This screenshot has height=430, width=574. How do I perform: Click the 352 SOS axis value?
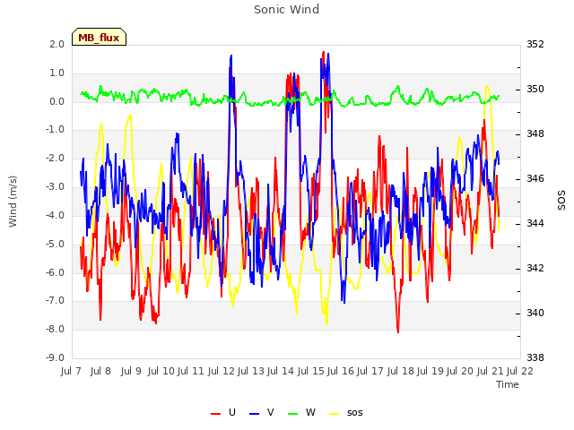pos(535,44)
